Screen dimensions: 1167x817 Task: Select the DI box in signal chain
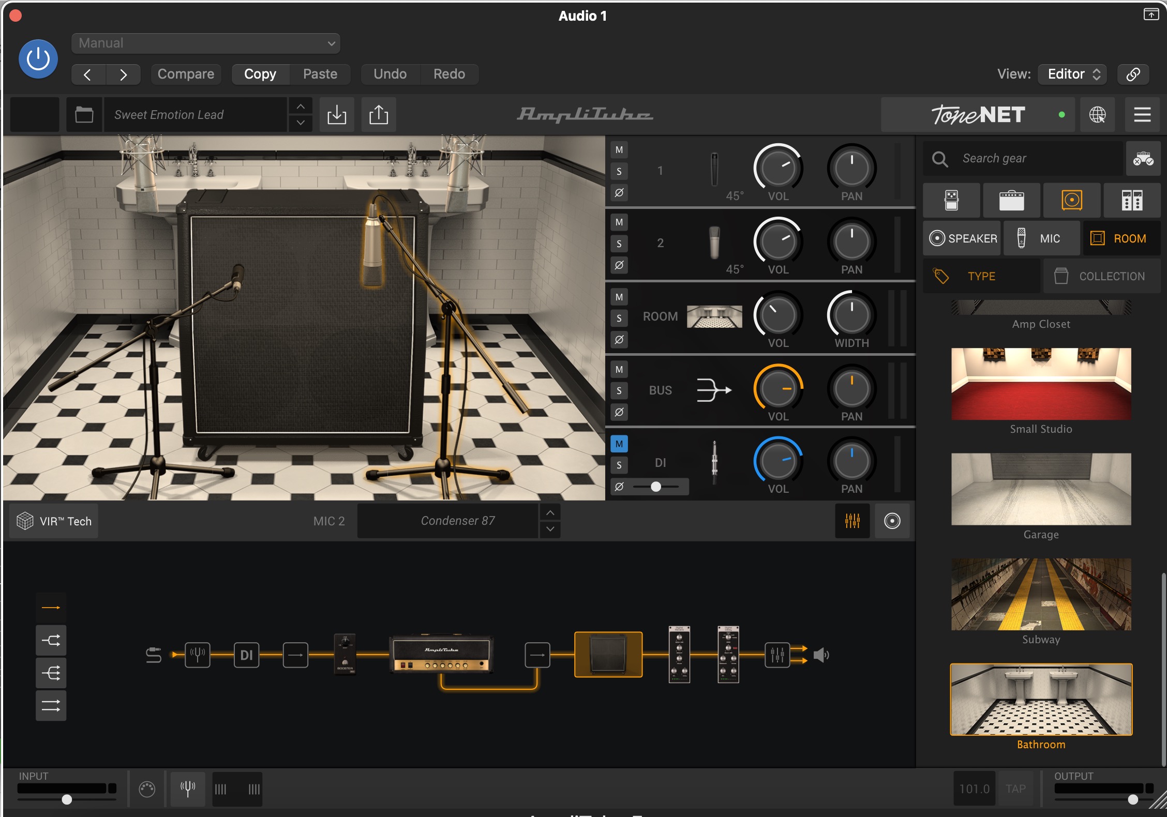point(246,655)
